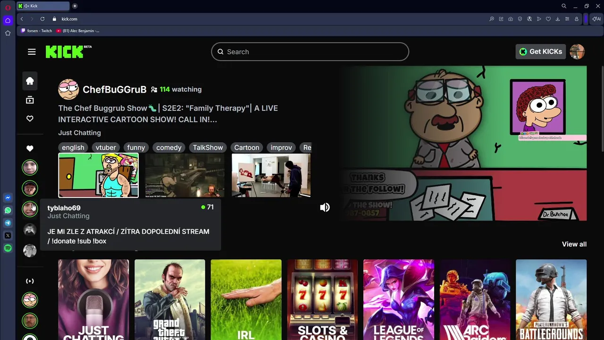
Task: Open ChefBuGGruB channel name link
Action: pos(115,89)
